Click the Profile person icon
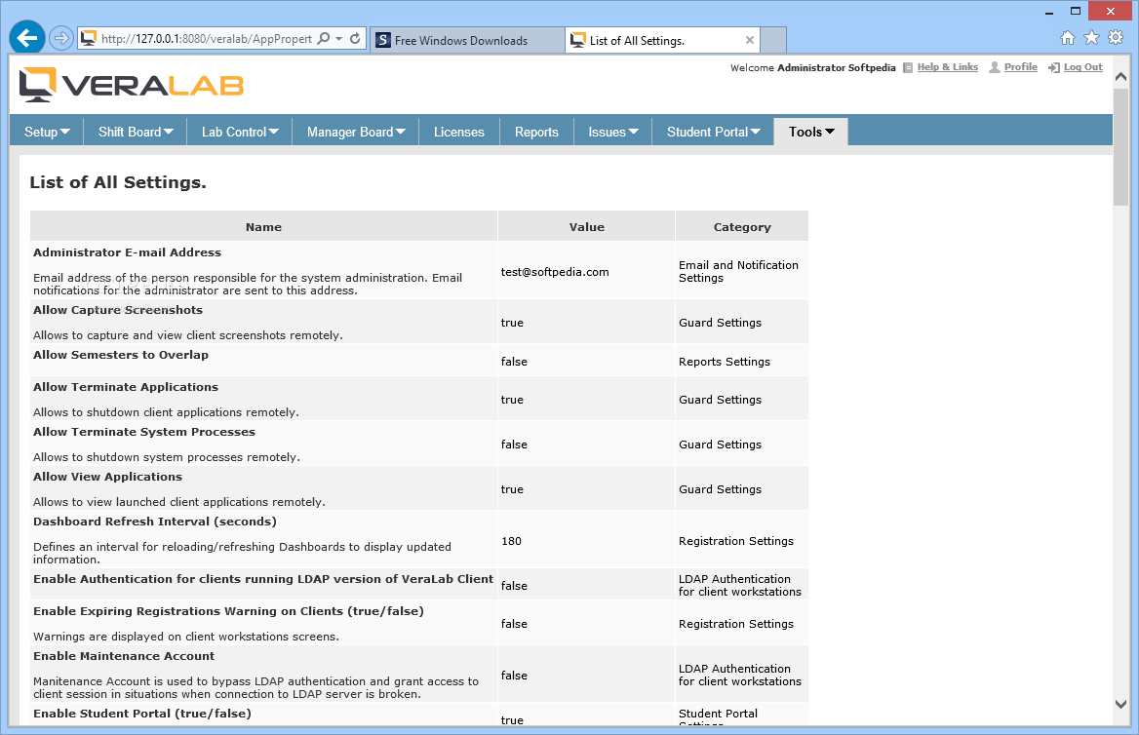The width and height of the screenshot is (1139, 735). pyautogui.click(x=995, y=67)
